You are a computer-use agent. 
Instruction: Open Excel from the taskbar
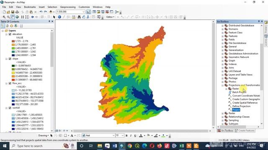point(181,146)
